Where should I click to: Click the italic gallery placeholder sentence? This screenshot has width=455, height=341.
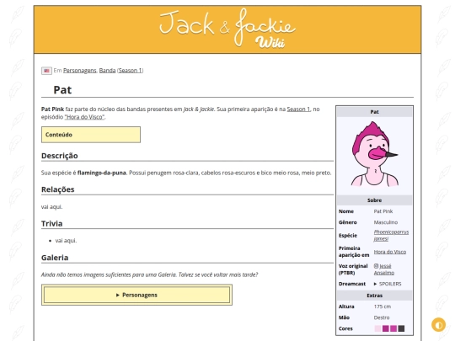pos(149,274)
